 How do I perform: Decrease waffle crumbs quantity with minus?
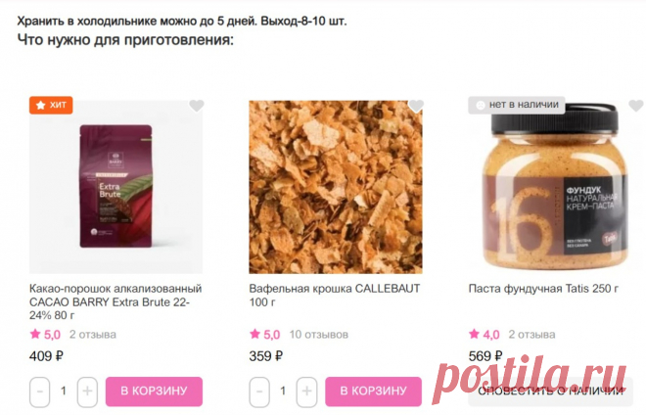click(259, 392)
